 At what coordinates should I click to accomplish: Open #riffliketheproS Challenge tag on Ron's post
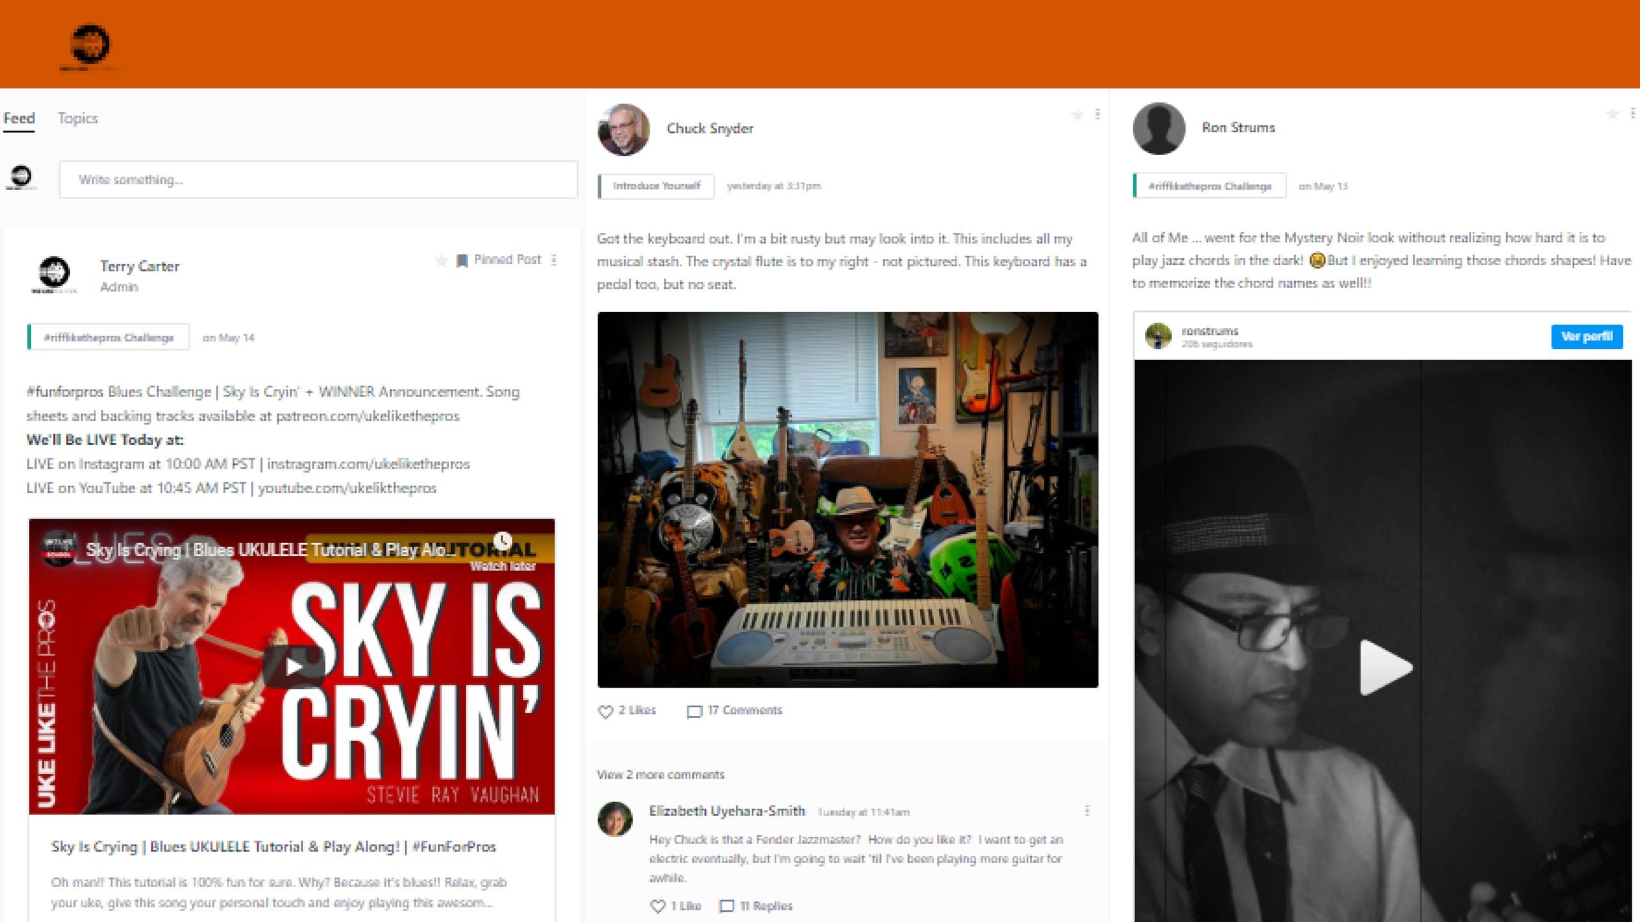click(1209, 186)
